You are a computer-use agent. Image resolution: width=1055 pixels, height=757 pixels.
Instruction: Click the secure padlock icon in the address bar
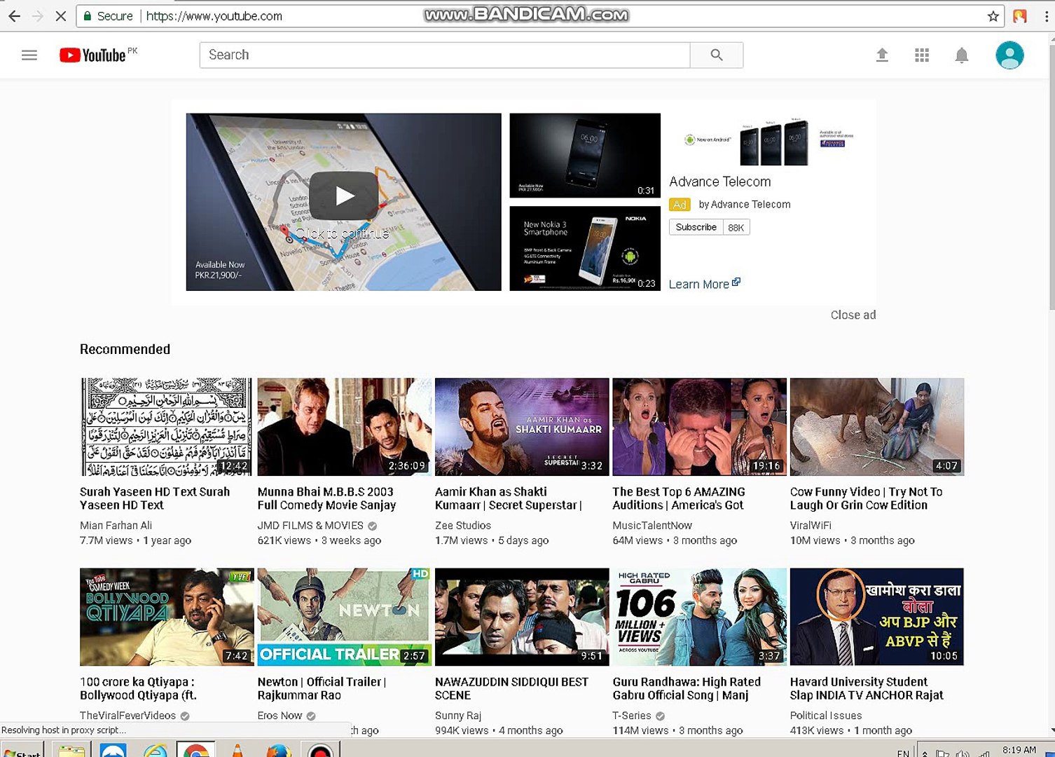tap(88, 16)
